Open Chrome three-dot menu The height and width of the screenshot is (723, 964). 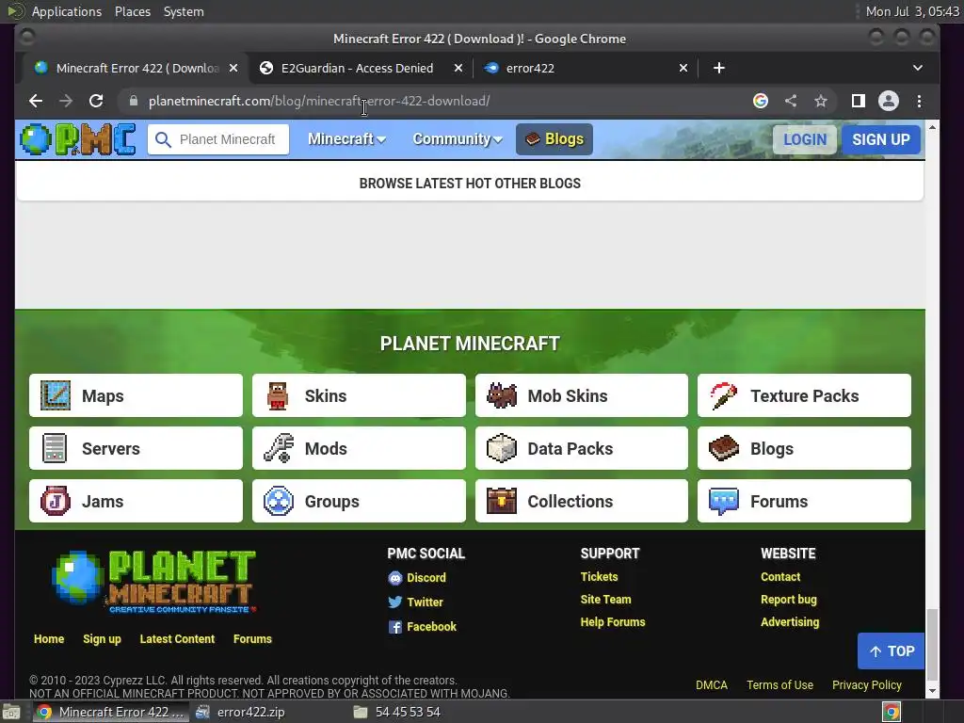pos(919,101)
